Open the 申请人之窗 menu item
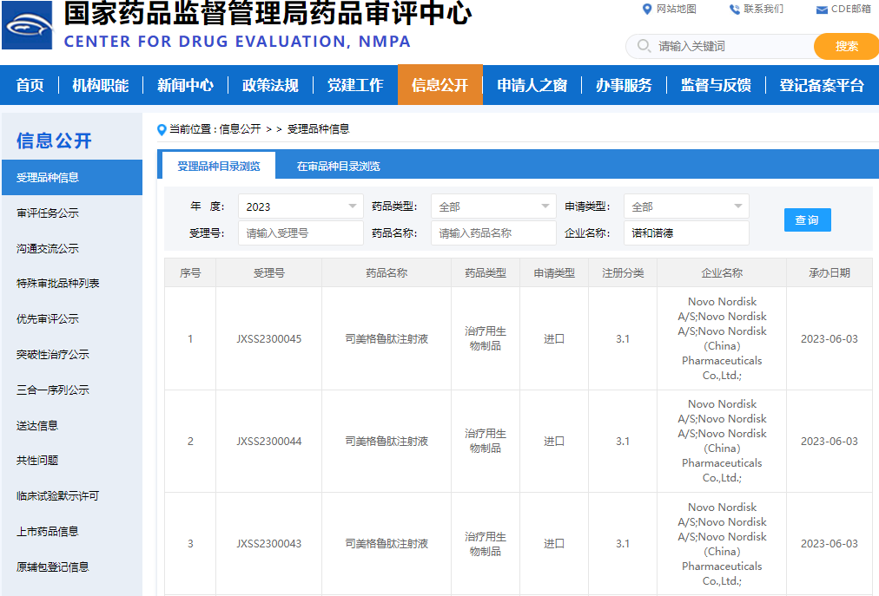 pyautogui.click(x=532, y=85)
